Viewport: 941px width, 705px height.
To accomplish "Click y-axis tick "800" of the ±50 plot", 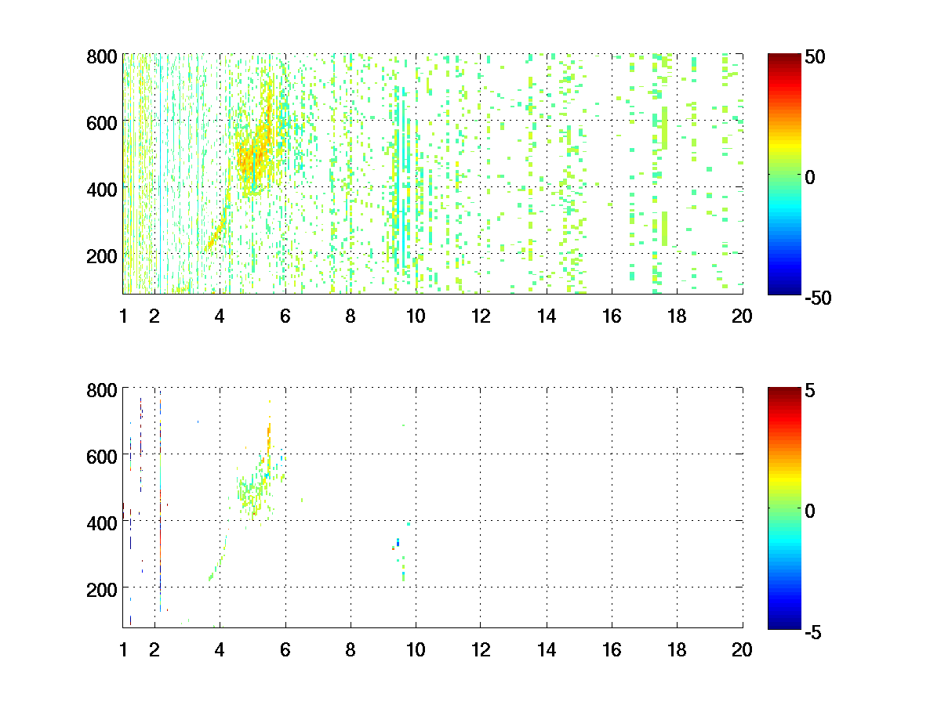I will click(102, 57).
